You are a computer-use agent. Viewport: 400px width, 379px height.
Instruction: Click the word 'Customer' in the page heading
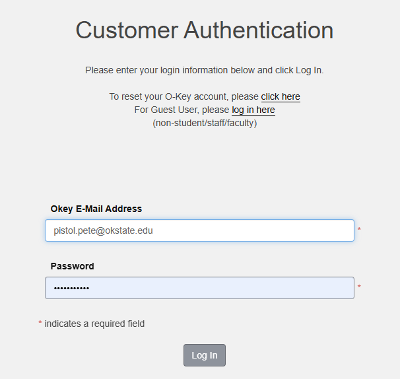(x=125, y=30)
